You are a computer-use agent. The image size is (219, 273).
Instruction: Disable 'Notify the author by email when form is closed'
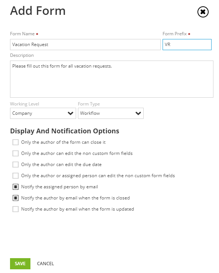click(16, 198)
